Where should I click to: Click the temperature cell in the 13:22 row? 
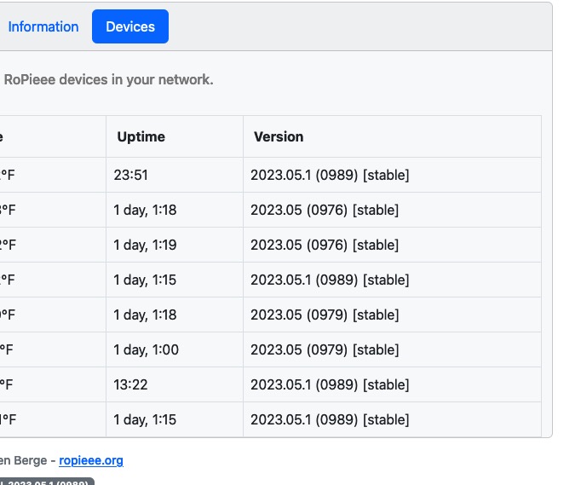click(x=9, y=384)
